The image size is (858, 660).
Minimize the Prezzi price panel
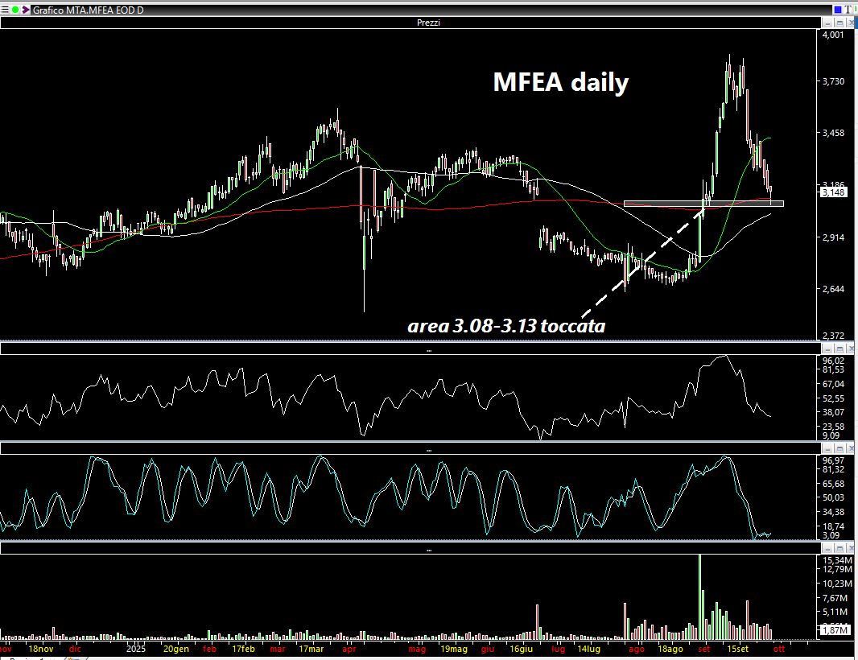(x=828, y=23)
